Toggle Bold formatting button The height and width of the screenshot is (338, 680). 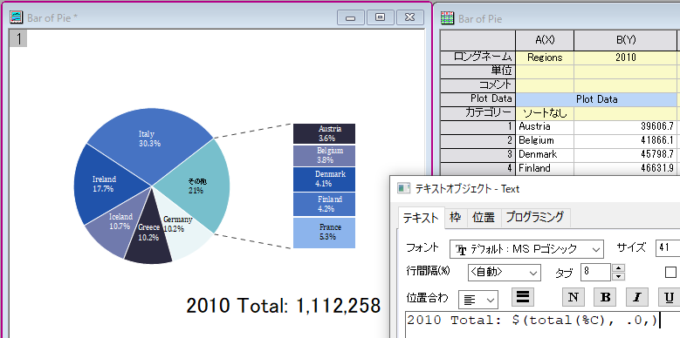605,296
